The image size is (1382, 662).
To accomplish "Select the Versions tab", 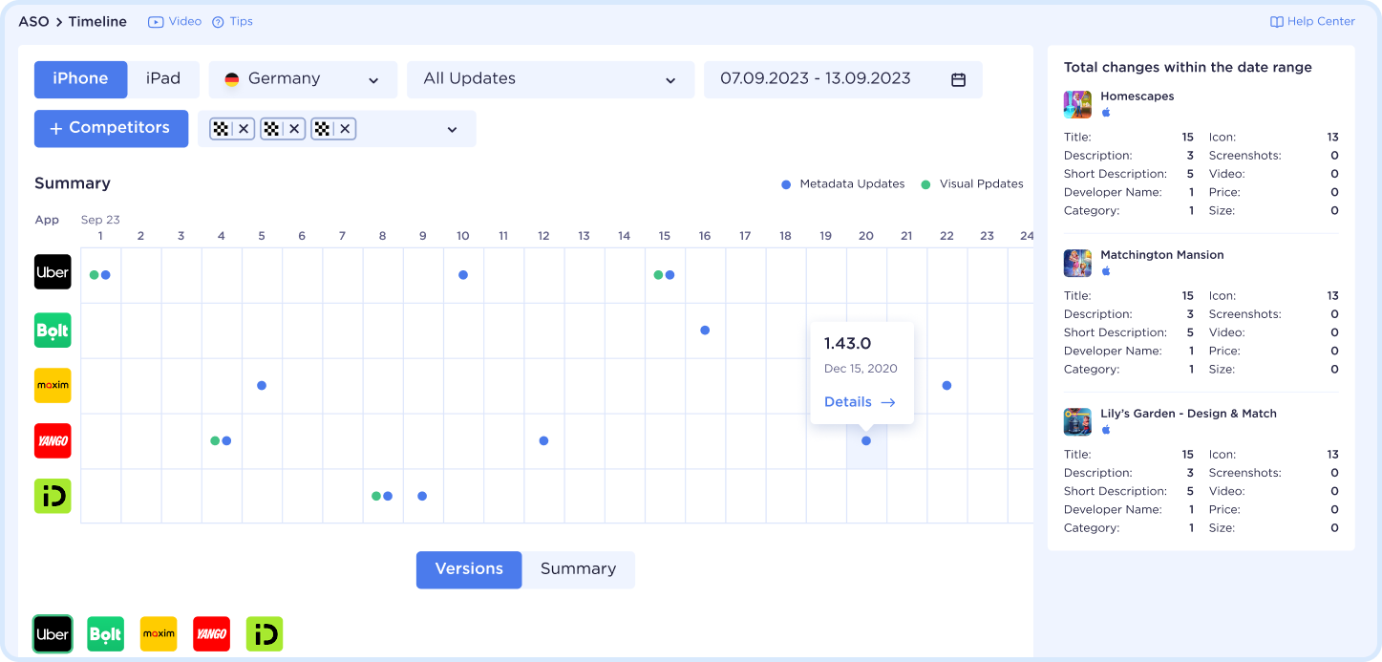I will (469, 569).
